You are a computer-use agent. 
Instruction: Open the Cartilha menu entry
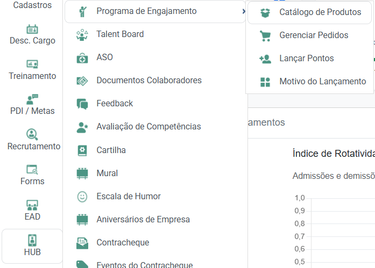(111, 150)
